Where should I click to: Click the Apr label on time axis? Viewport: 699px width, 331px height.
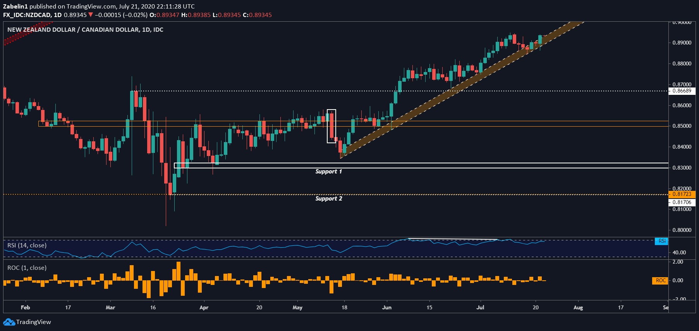coord(204,307)
